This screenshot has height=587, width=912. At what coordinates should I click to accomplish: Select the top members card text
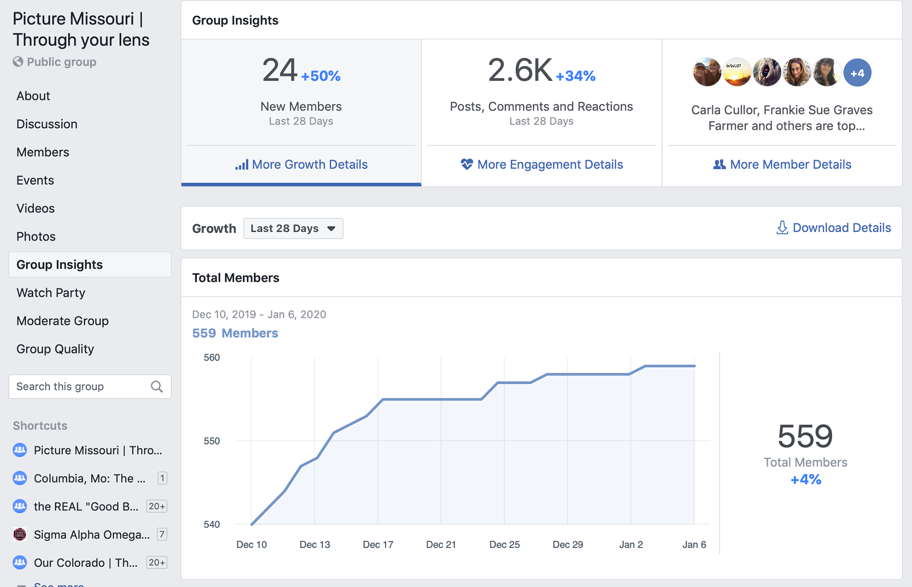coord(782,118)
